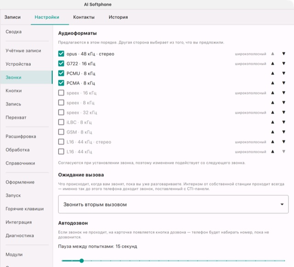Move speex 16 кГц codec down
Image resolution: width=294 pixels, height=267 pixels.
[284, 93]
